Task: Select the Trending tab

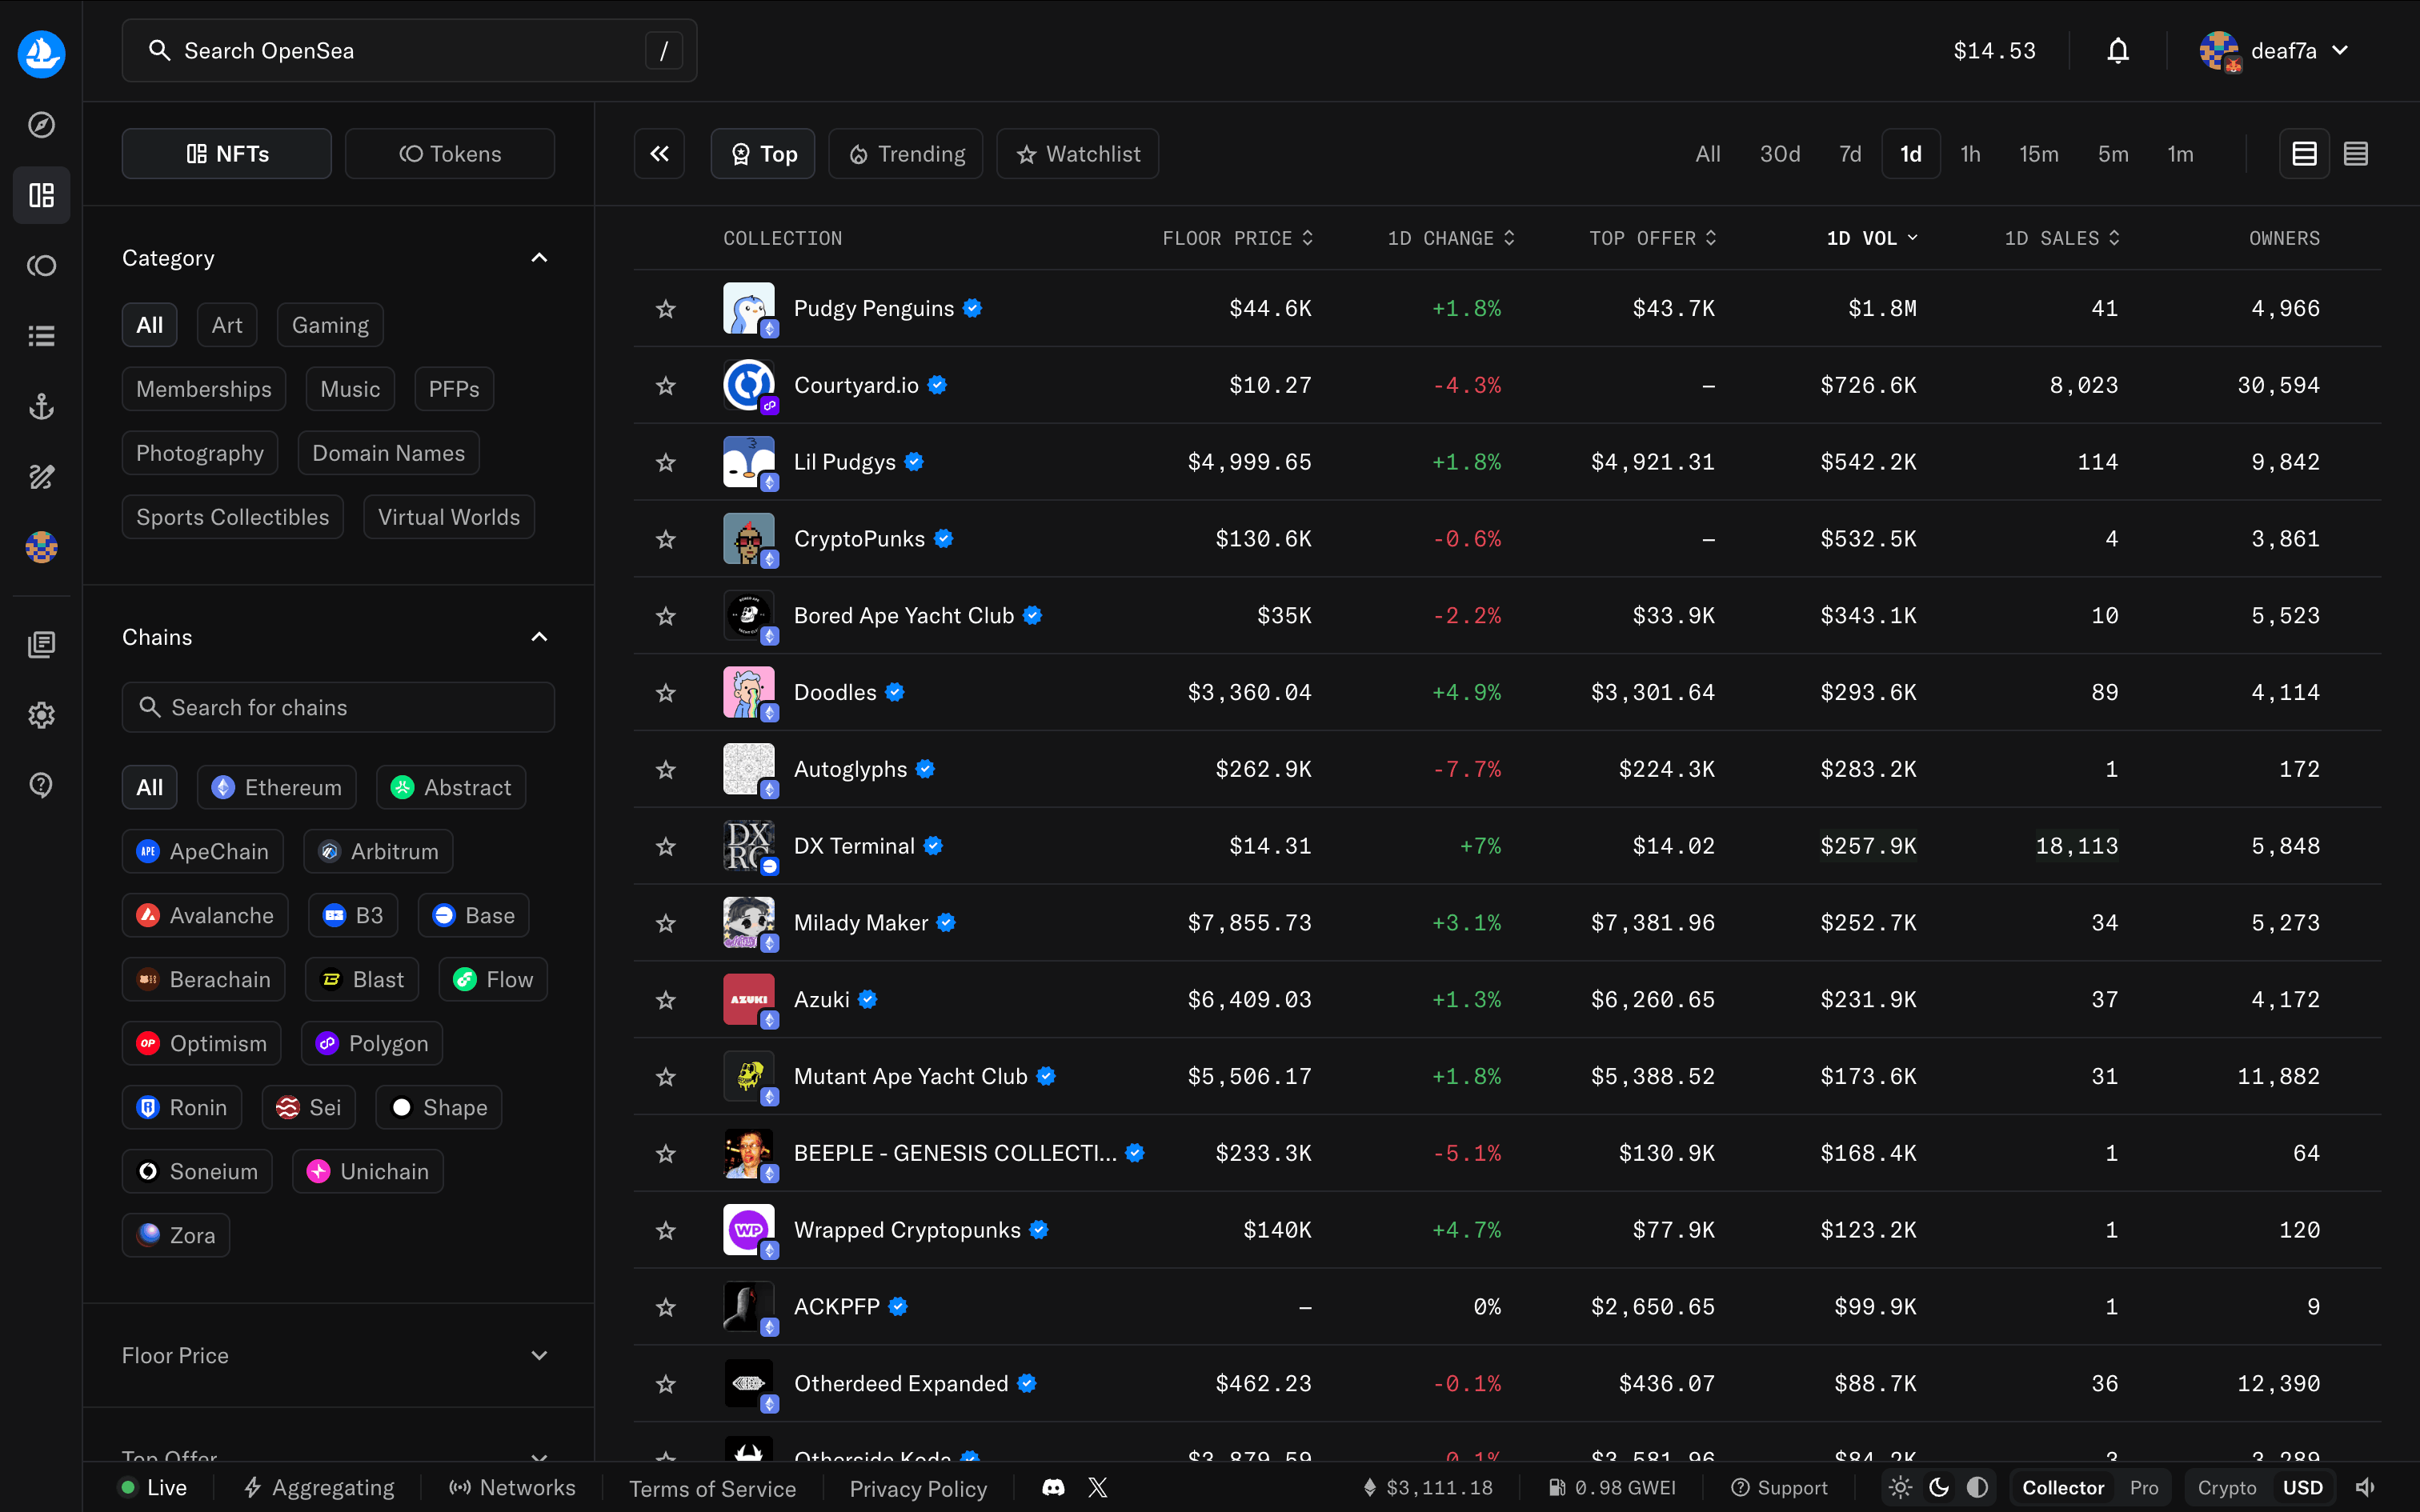Action: tap(906, 154)
